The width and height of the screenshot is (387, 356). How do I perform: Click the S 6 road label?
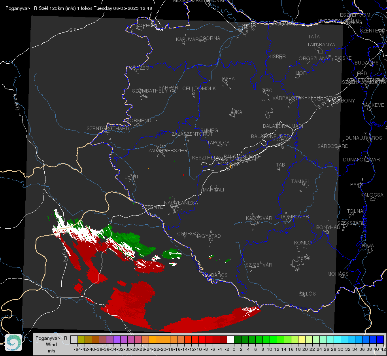click(73, 30)
